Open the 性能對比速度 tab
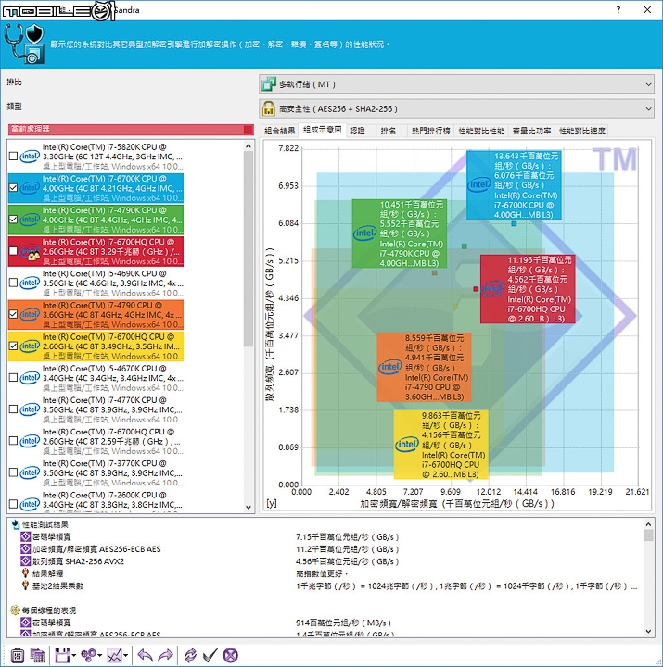This screenshot has height=667, width=663. coord(581,131)
